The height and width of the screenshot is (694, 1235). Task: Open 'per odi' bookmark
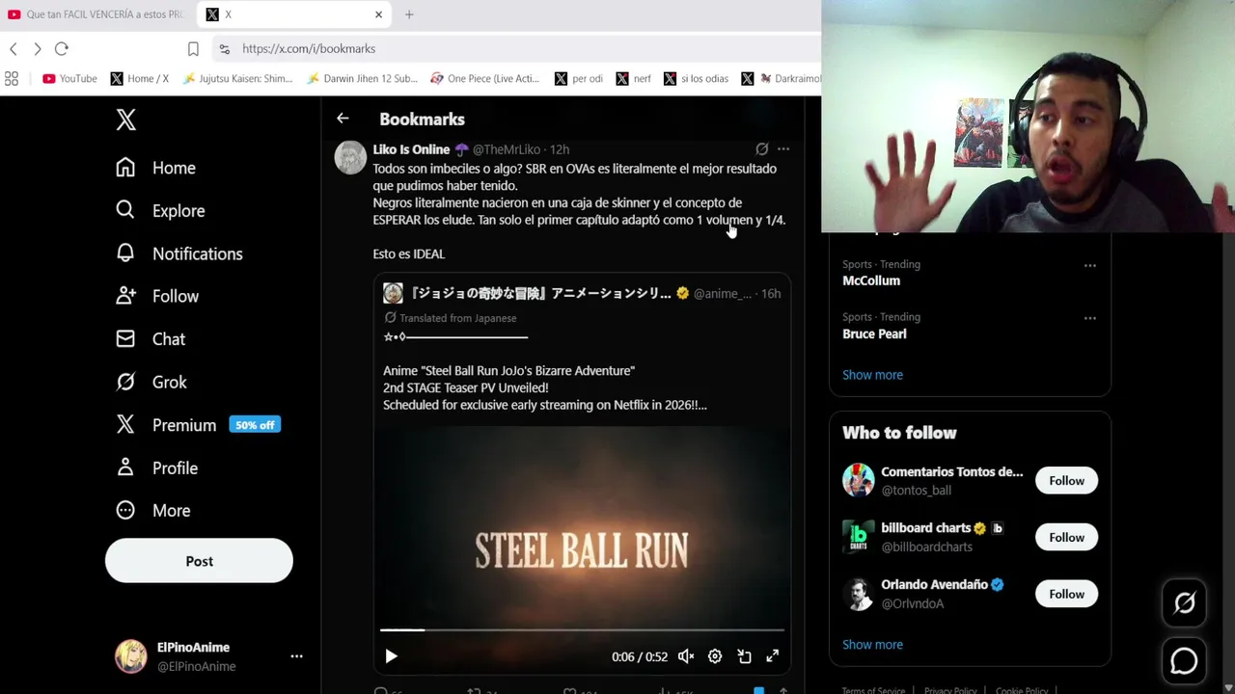click(579, 78)
